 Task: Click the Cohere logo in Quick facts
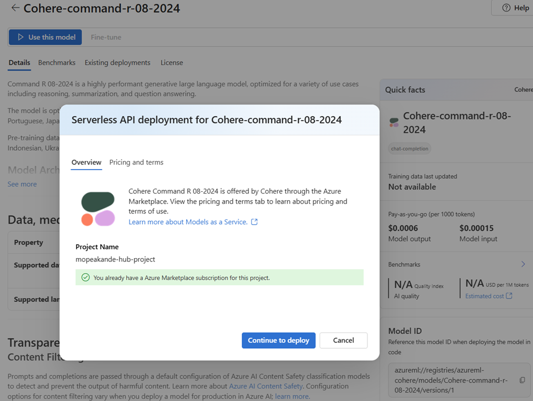coord(394,122)
